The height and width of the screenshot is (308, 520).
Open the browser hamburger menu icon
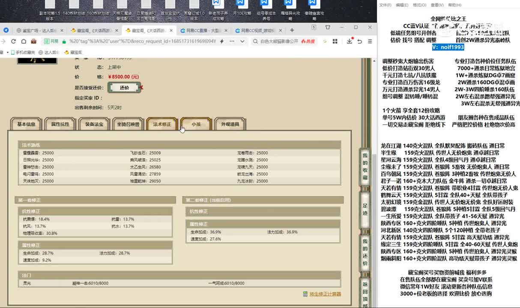coord(370,41)
